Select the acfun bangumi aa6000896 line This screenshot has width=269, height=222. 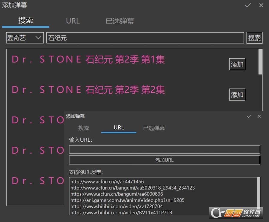117,194
